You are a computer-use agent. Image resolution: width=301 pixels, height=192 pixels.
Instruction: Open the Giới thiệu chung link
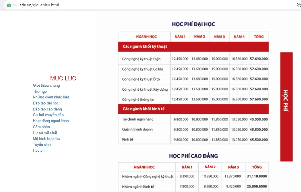tap(46, 86)
